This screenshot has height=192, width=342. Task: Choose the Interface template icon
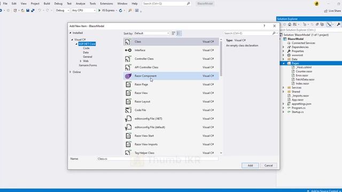coord(128,50)
